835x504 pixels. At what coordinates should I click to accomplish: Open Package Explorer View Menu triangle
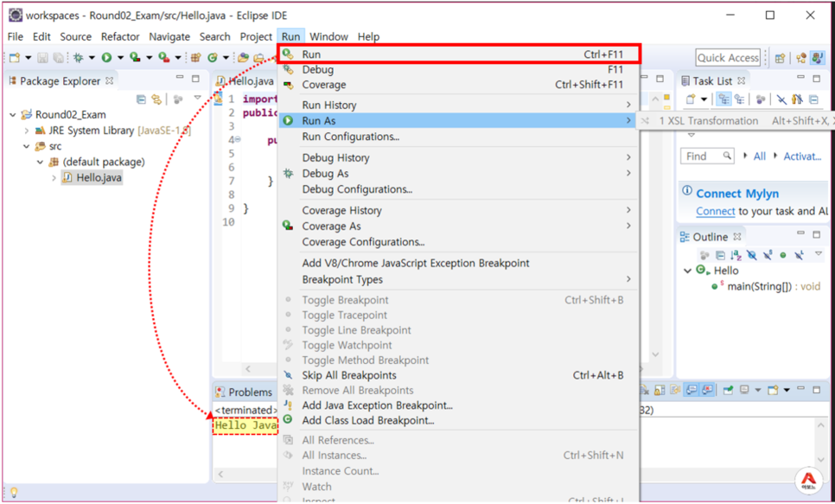[198, 98]
